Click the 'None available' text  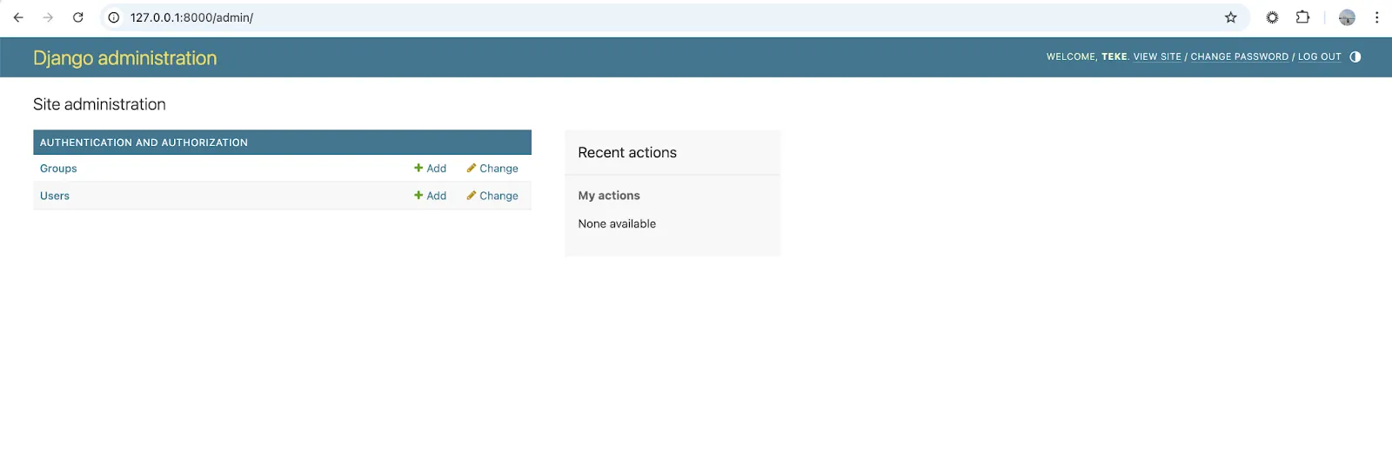[x=617, y=223]
